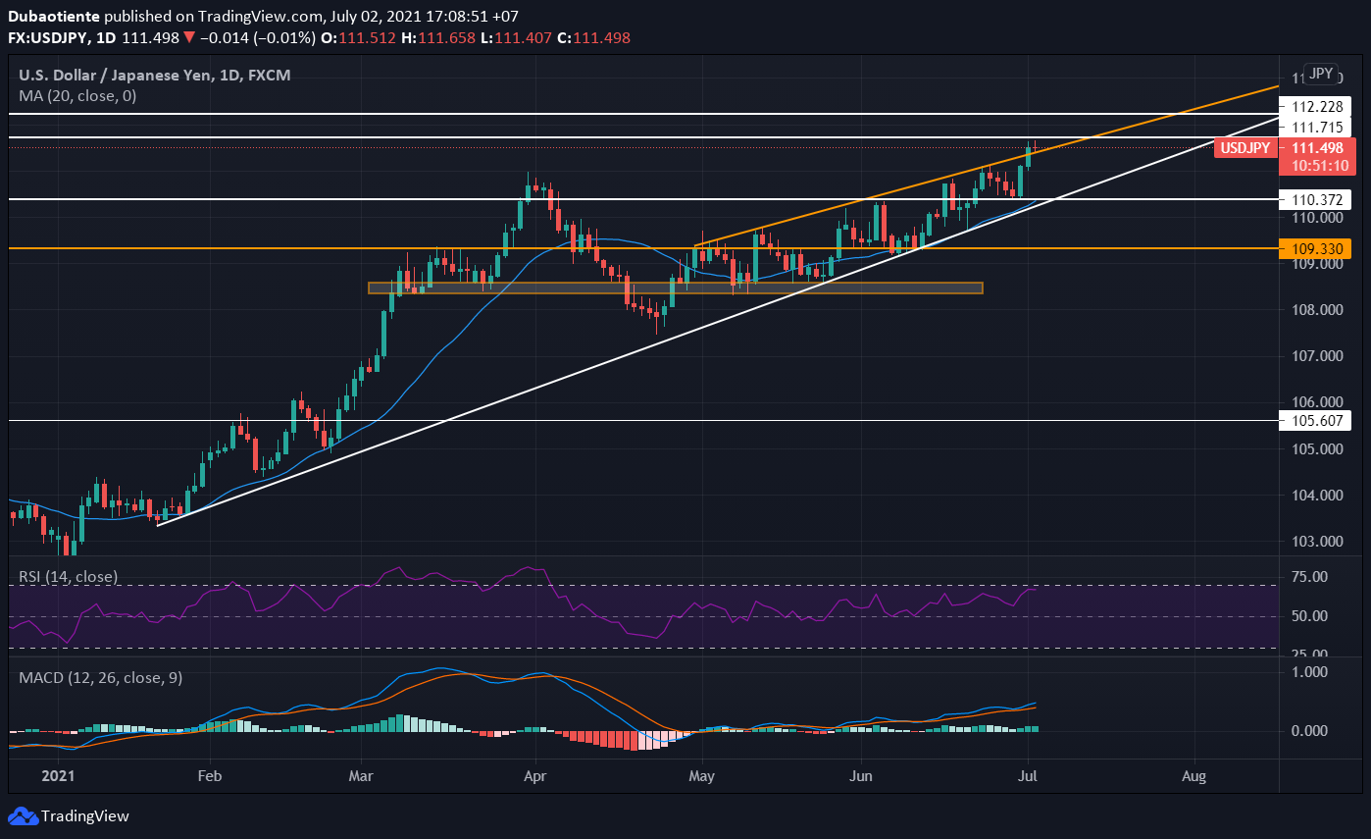Click the 50.00 level on RSI axis
This screenshot has height=839, width=1371.
[1311, 616]
